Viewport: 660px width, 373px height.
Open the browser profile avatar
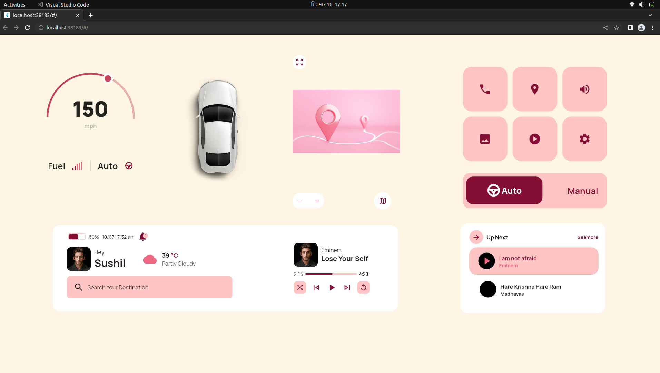[641, 28]
